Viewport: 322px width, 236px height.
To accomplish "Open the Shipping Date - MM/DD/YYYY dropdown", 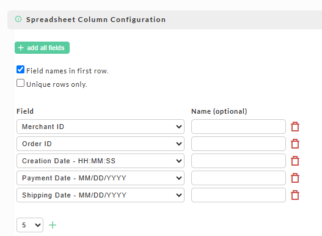I will pos(100,195).
